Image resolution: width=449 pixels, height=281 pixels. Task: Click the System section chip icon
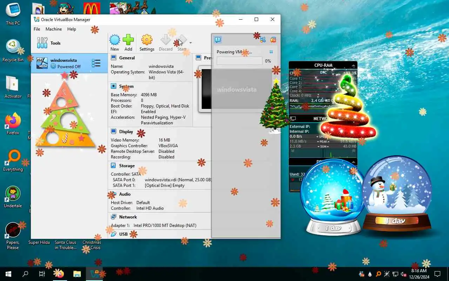pos(114,86)
